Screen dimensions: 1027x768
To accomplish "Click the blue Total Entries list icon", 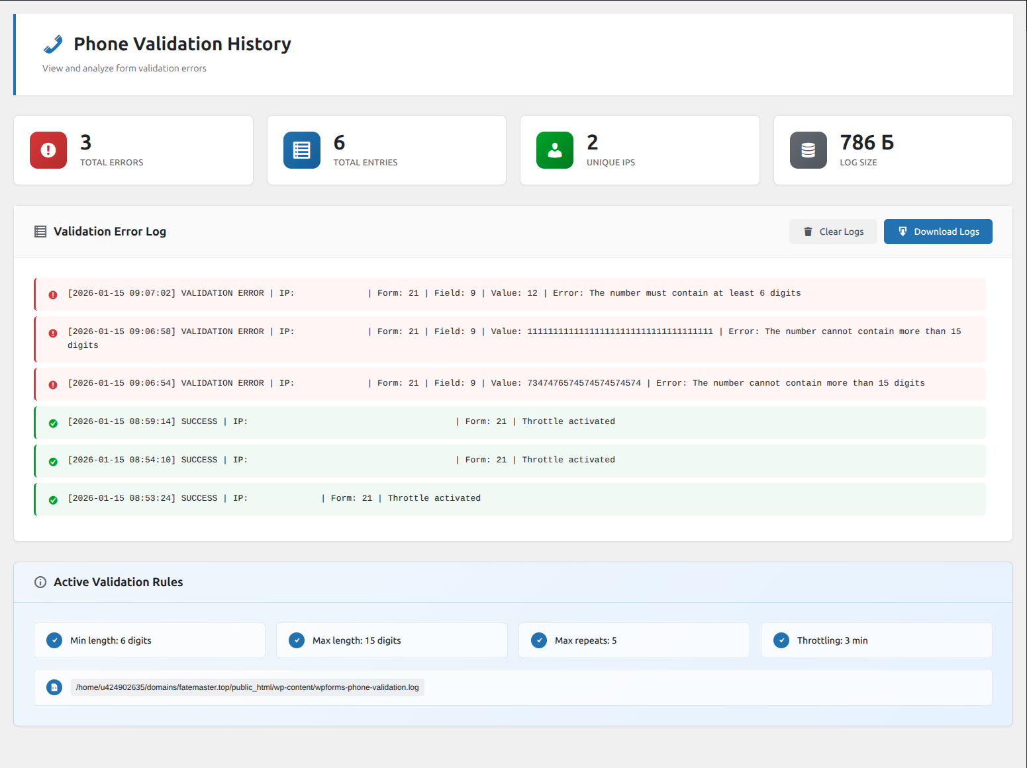I will click(302, 150).
